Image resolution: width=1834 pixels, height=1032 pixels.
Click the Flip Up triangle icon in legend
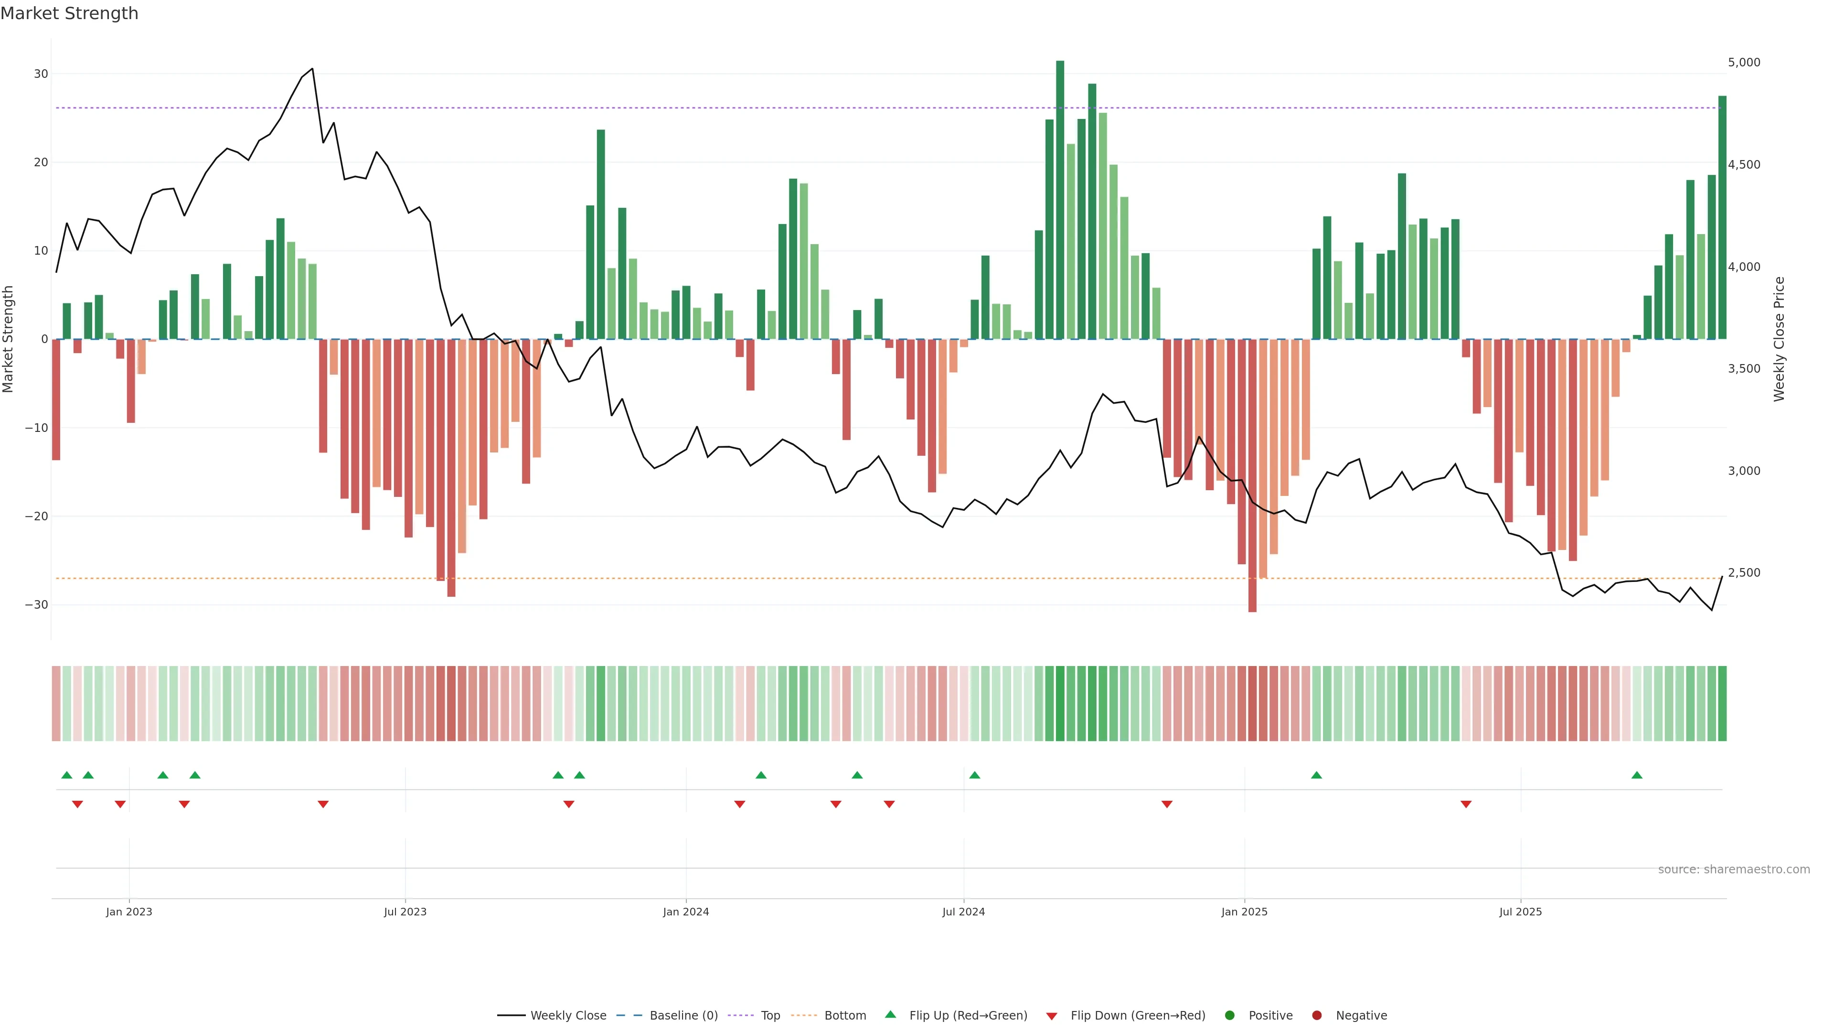890,1015
